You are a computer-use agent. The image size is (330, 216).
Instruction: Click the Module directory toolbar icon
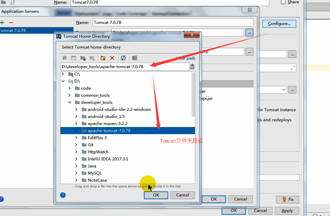coord(92,58)
